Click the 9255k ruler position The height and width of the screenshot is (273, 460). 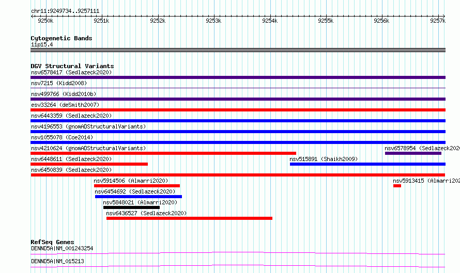326,21
